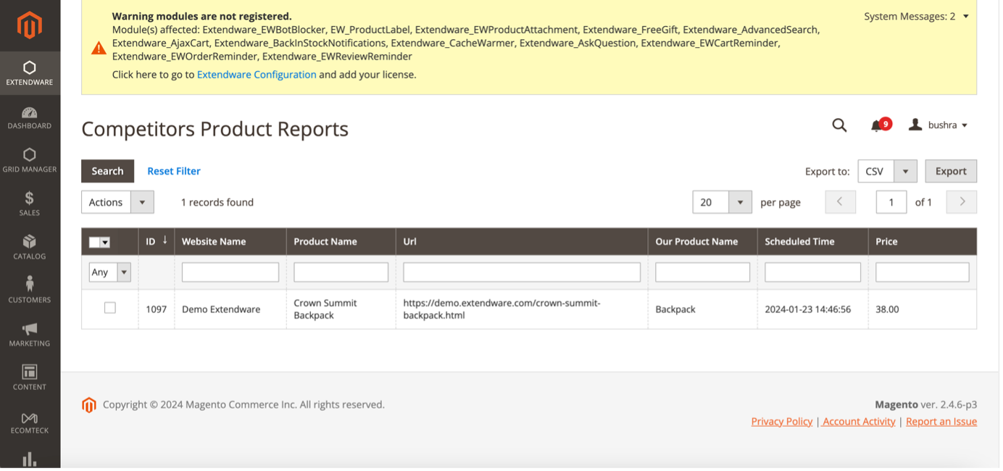The image size is (1003, 471).
Task: Go to the previous page arrow
Action: pyautogui.click(x=841, y=202)
